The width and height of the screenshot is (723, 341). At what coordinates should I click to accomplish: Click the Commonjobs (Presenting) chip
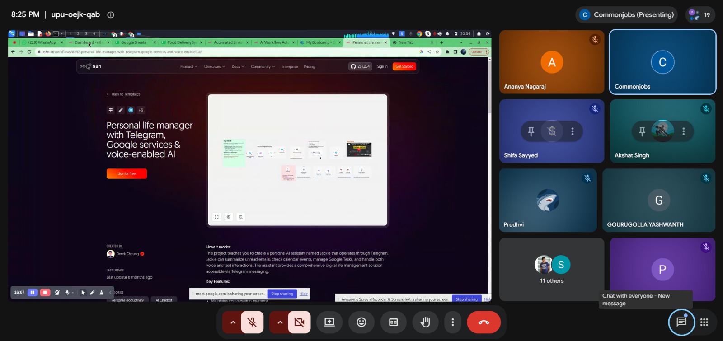click(626, 14)
